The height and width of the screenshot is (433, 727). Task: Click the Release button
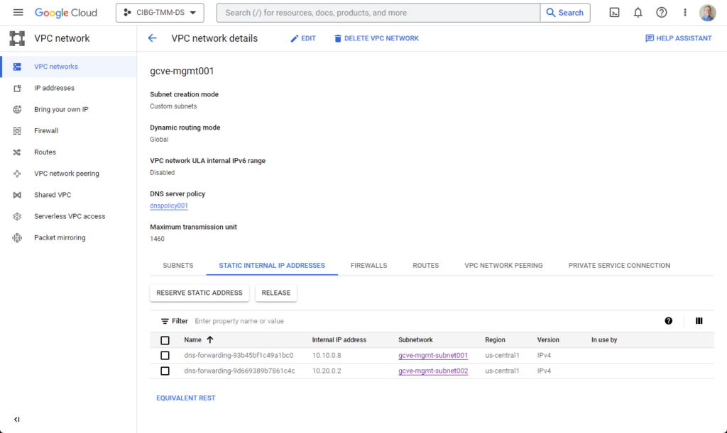click(x=276, y=293)
